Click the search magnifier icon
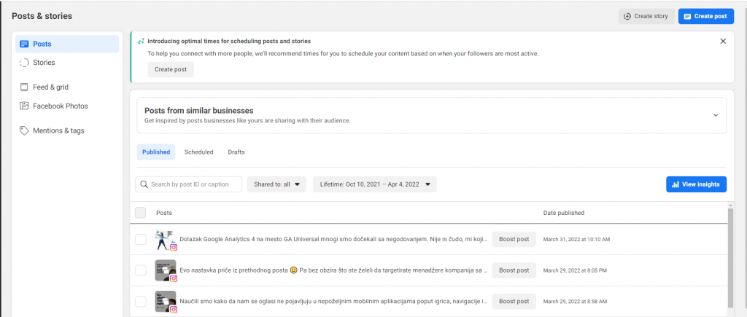The height and width of the screenshot is (317, 747). pos(144,184)
